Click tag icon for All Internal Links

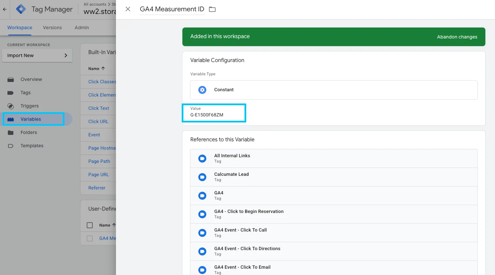[202, 159]
